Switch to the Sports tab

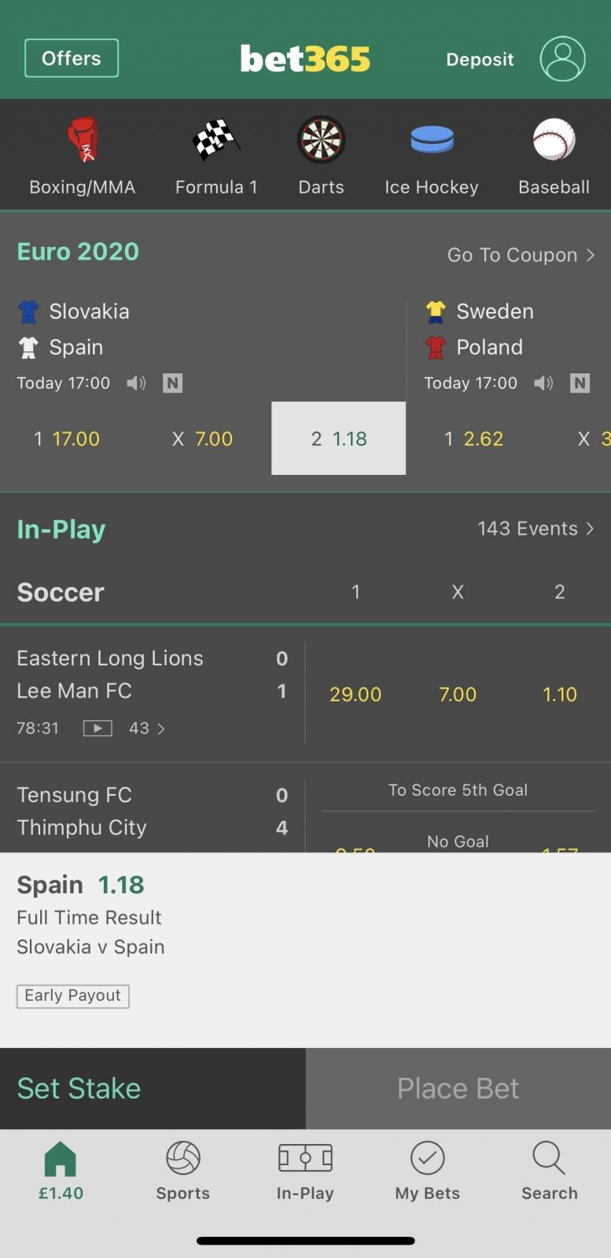point(183,1171)
